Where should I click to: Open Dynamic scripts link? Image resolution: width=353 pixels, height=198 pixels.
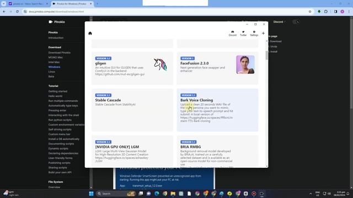(58, 148)
